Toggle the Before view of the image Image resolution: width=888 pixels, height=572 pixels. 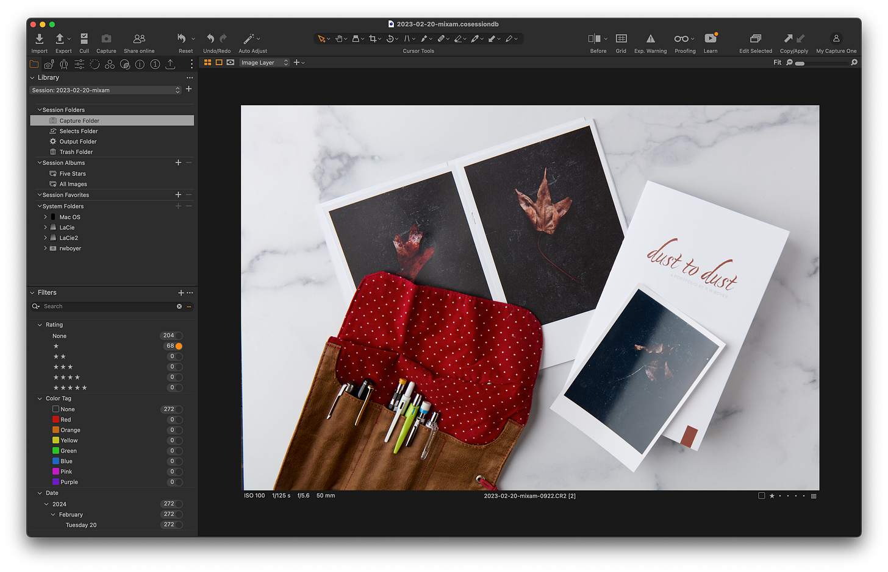pyautogui.click(x=595, y=40)
